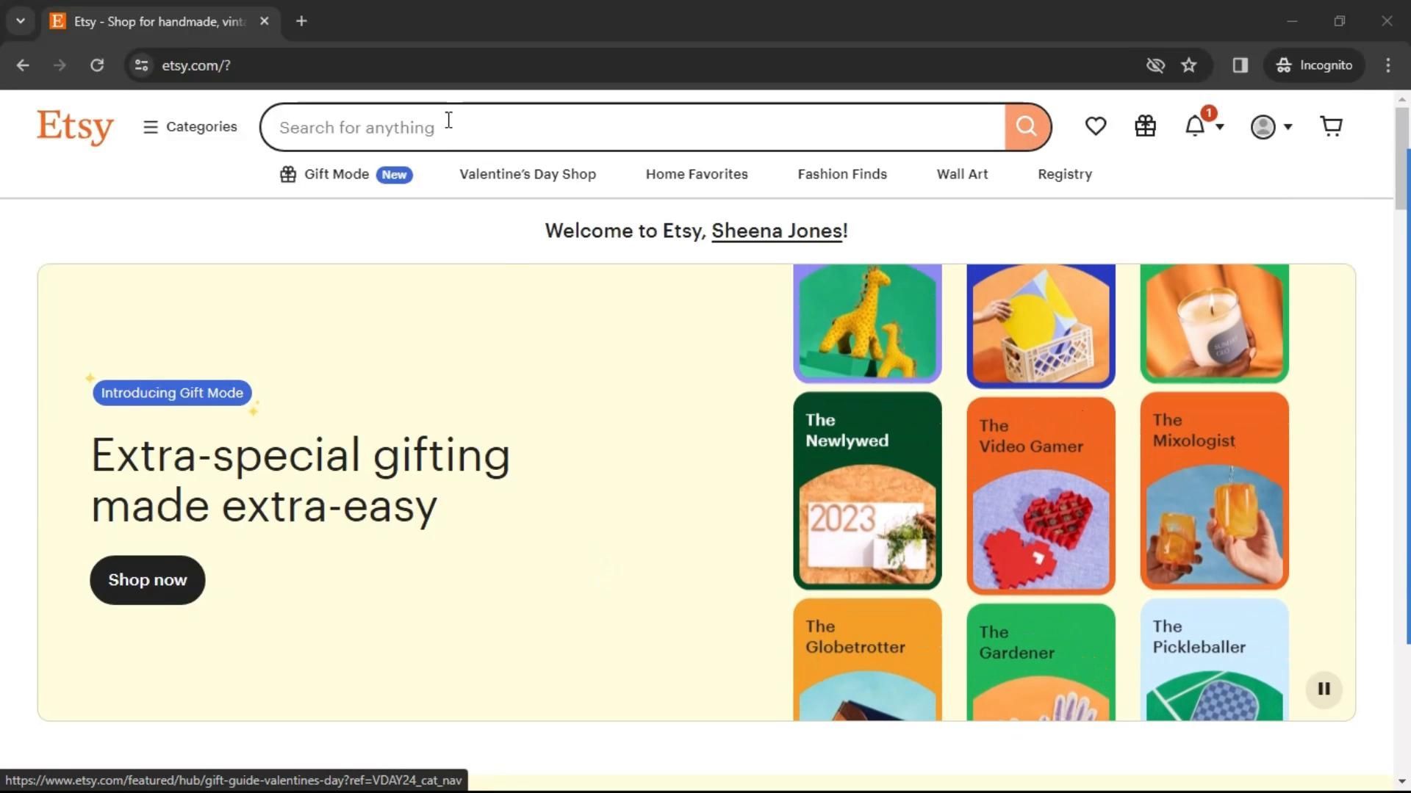The width and height of the screenshot is (1411, 793).
Task: Pause the gift carousel animation
Action: point(1324,689)
